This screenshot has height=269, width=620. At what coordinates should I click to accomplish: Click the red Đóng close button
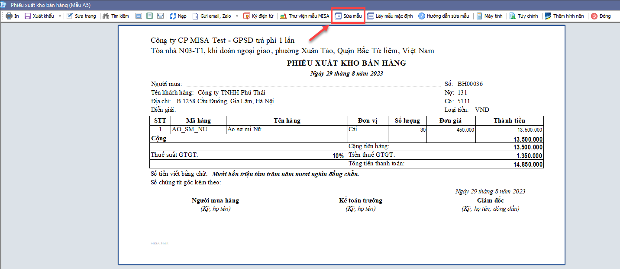coord(601,16)
